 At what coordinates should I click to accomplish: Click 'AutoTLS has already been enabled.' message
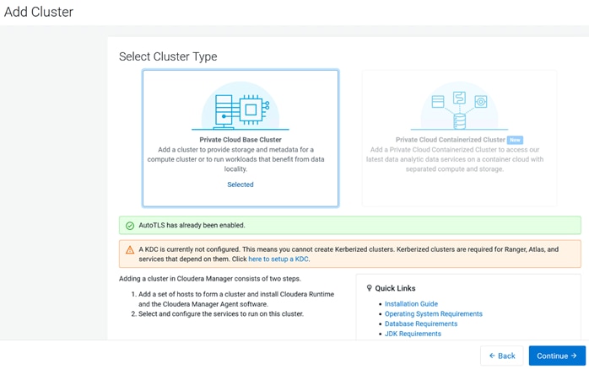tap(192, 226)
